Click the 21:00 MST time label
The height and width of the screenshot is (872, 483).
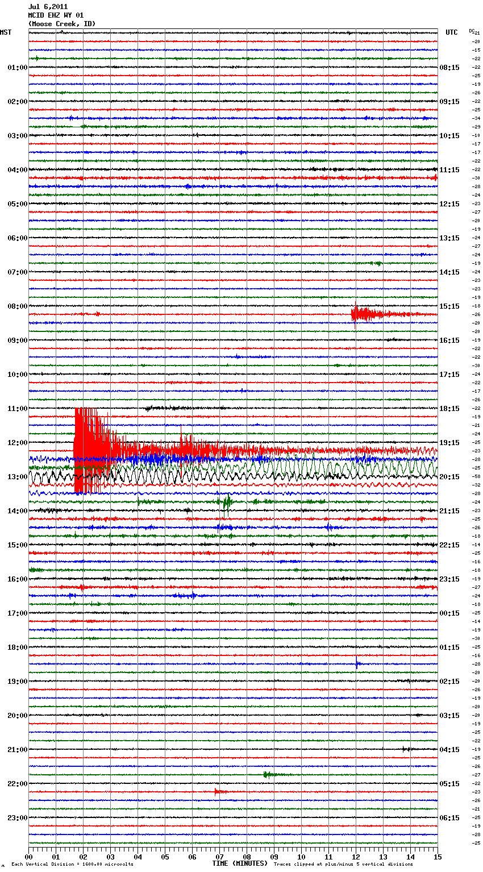pos(18,750)
